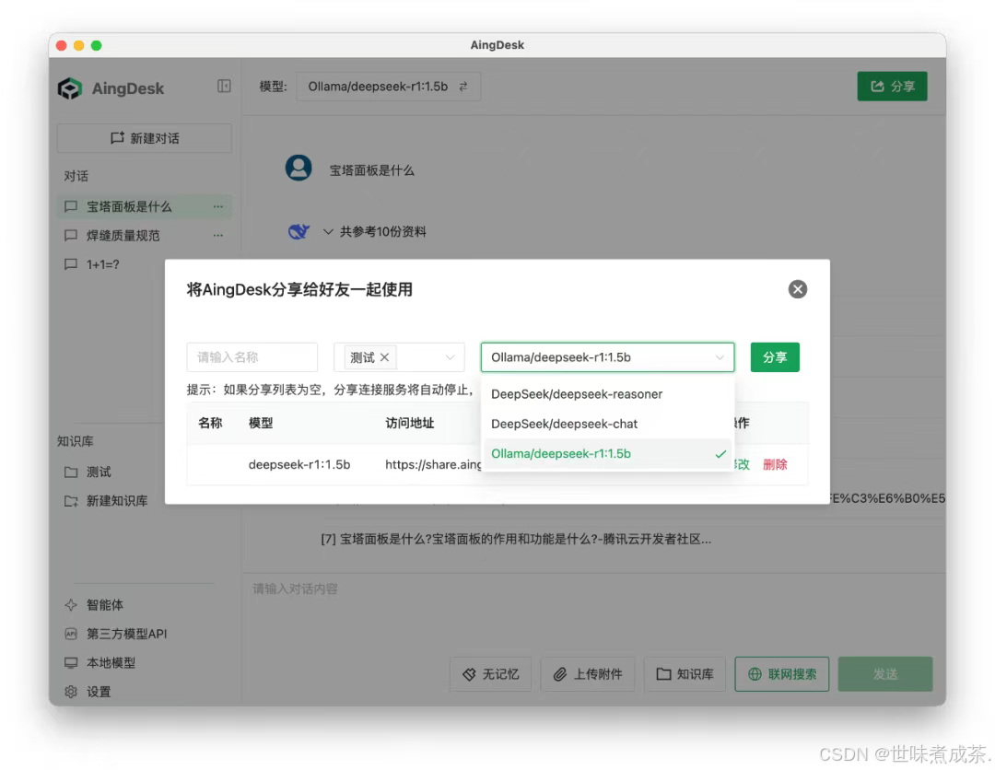Choose Ollama/deepseek-r1:1.5b option in dropdown list
Screen dimensions: 995x770
[x=607, y=453]
